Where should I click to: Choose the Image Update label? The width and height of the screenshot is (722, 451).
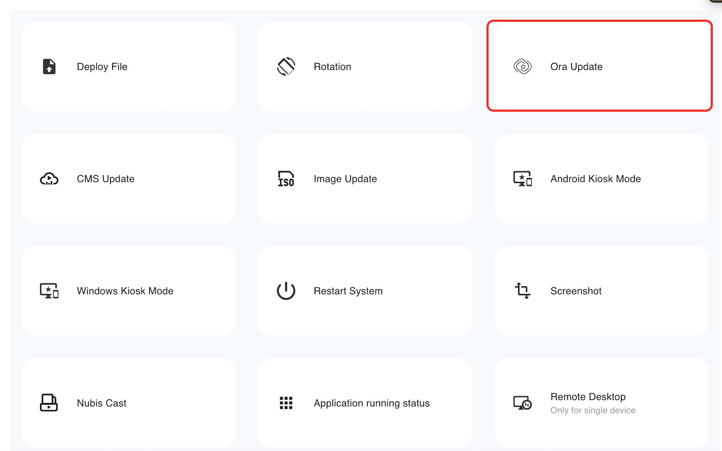[x=345, y=179]
